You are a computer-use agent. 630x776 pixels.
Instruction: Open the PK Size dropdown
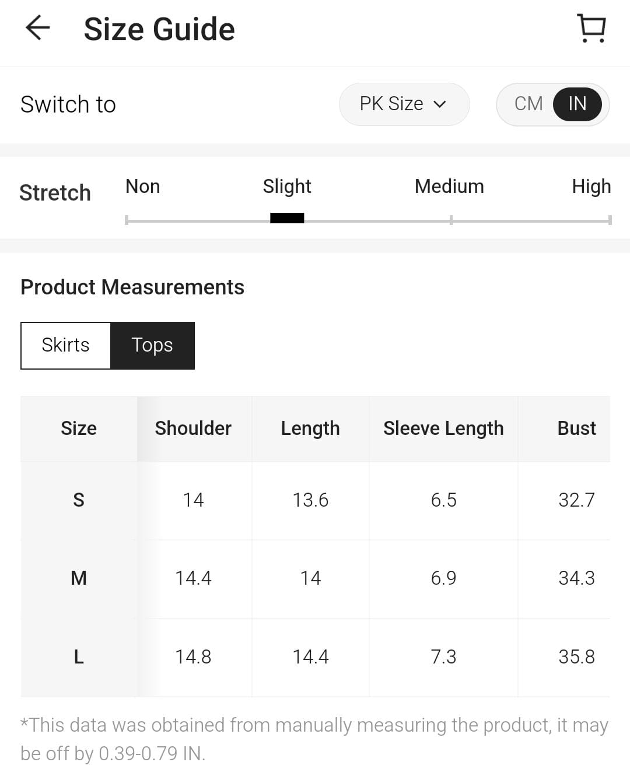click(404, 104)
